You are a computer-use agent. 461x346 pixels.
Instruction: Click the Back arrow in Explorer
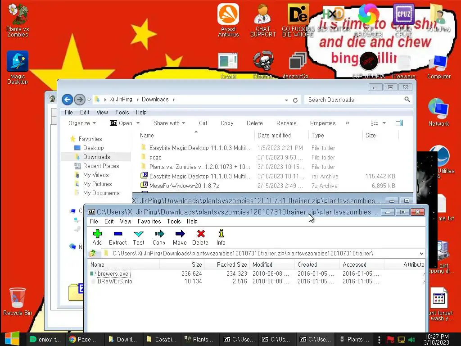68,100
